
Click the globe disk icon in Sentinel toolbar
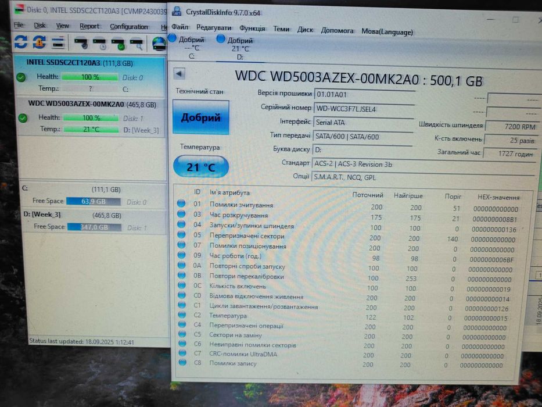click(159, 44)
